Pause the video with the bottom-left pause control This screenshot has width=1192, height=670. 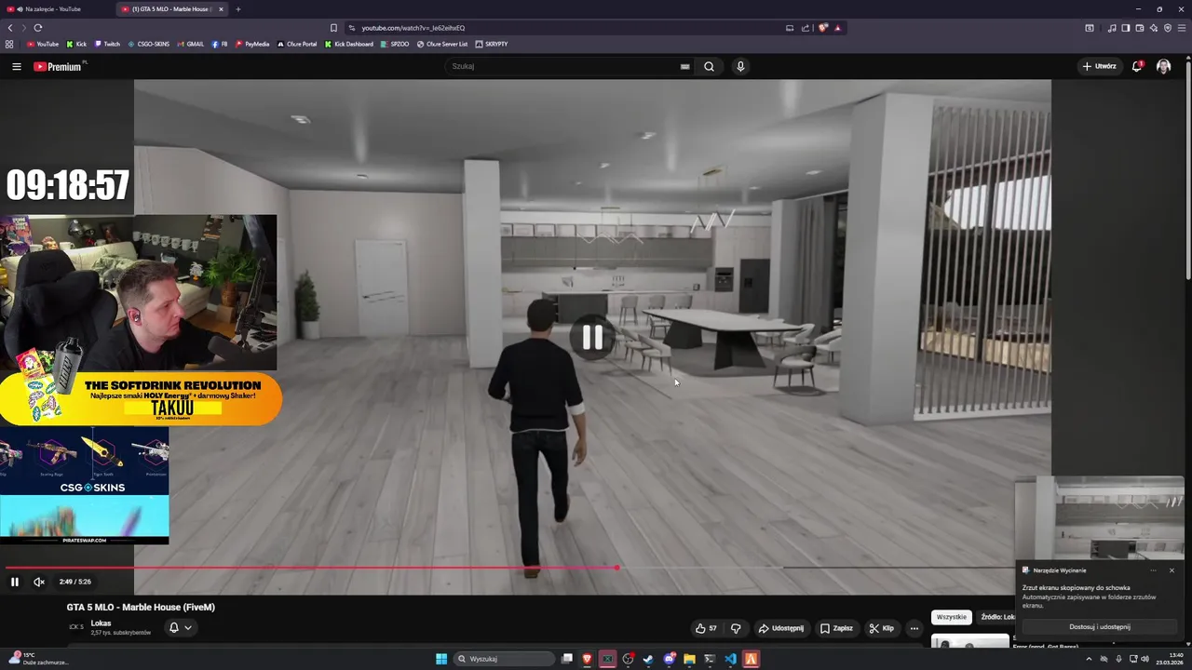[x=15, y=582]
